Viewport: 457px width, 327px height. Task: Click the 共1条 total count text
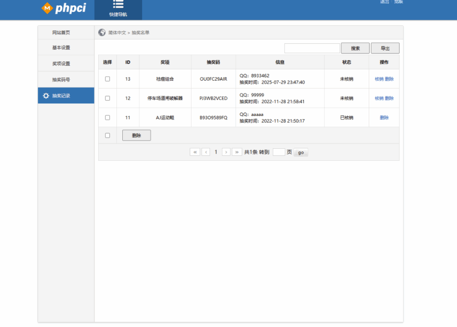251,152
